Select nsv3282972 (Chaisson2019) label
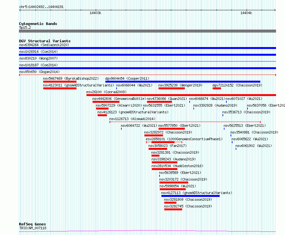285x235 pixels. click(168, 132)
